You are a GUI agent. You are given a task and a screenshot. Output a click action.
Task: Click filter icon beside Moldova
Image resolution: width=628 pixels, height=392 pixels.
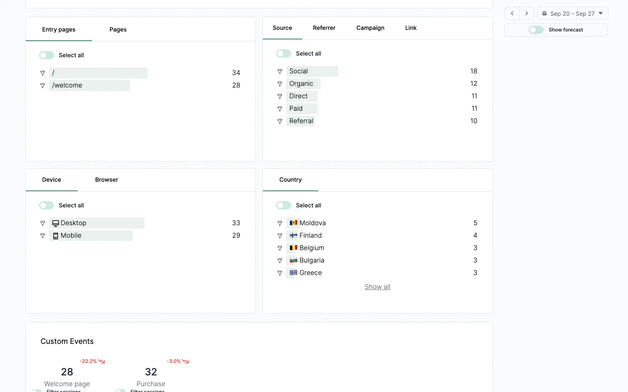280,223
